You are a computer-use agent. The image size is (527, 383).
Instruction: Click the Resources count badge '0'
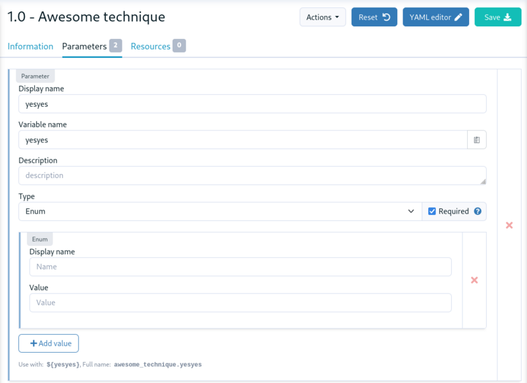pos(179,45)
